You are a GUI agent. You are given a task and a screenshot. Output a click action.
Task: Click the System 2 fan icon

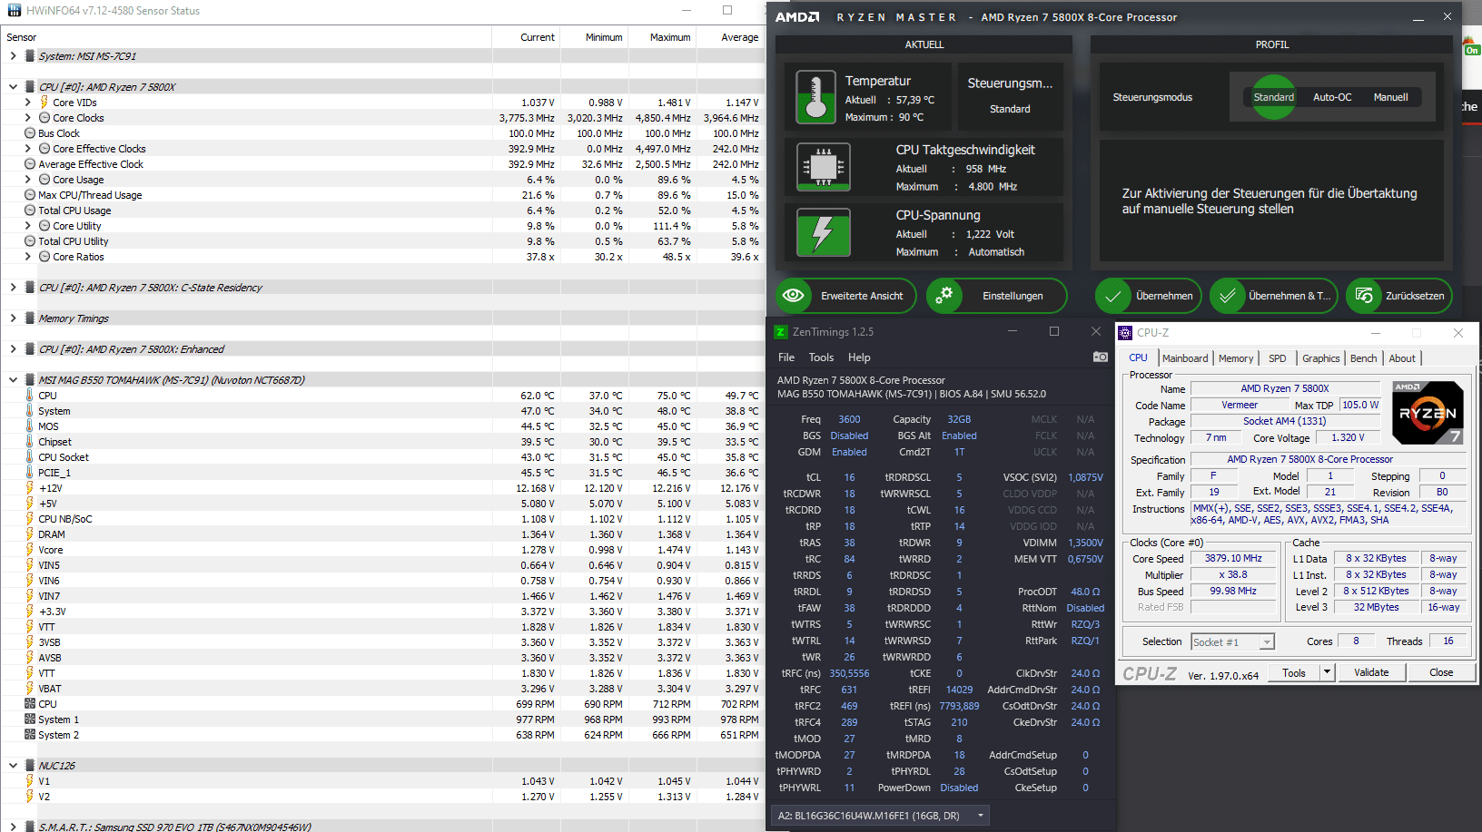[30, 735]
